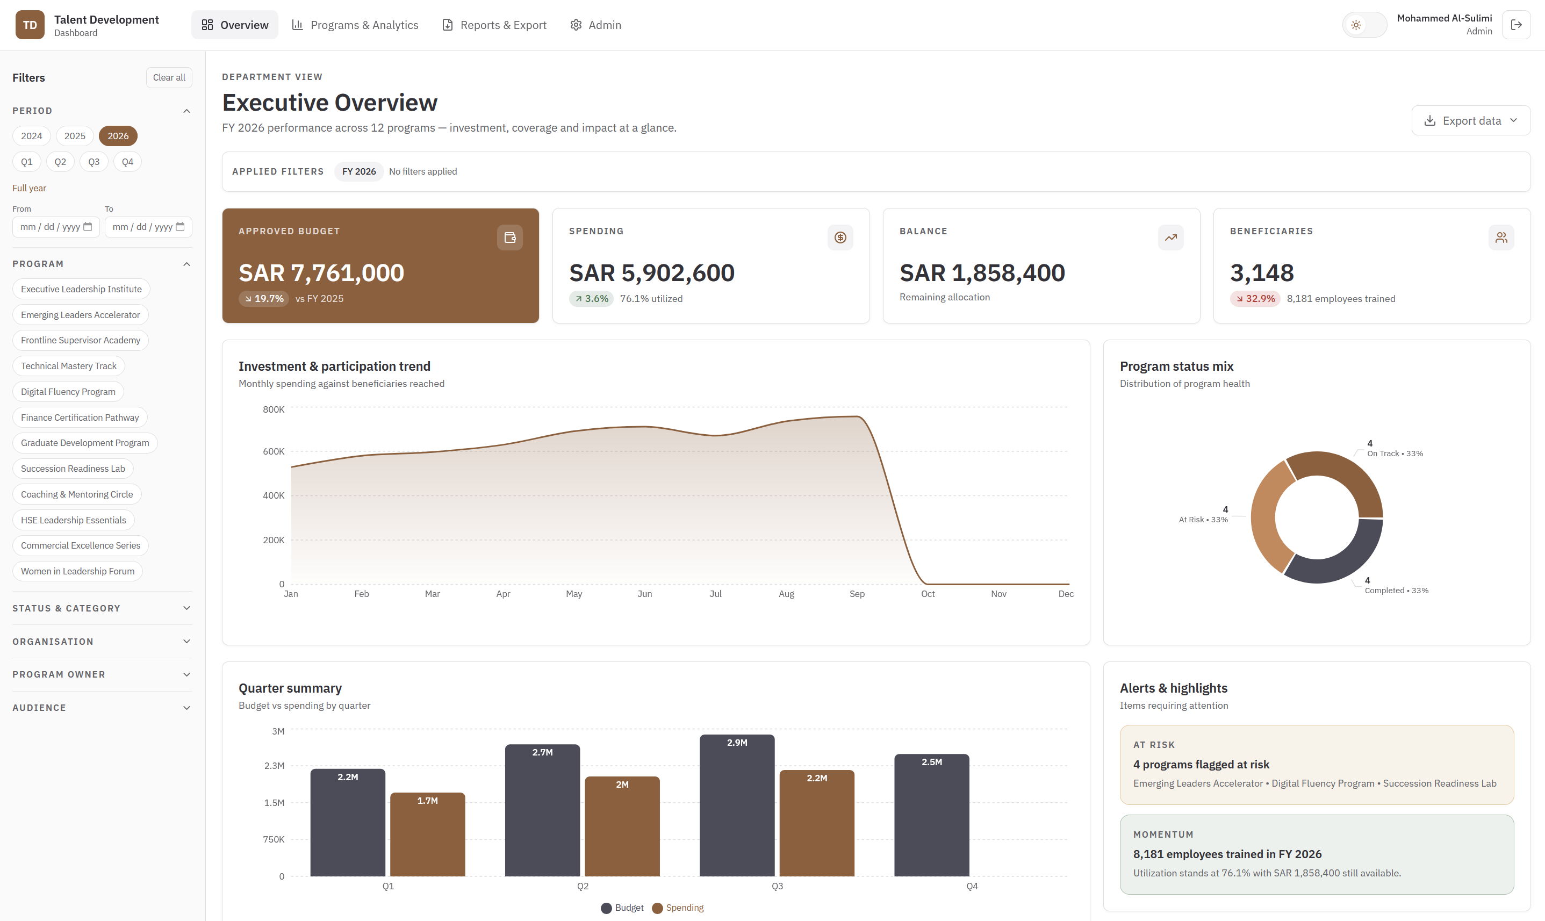Click the At Risk alert card

coord(1317,765)
